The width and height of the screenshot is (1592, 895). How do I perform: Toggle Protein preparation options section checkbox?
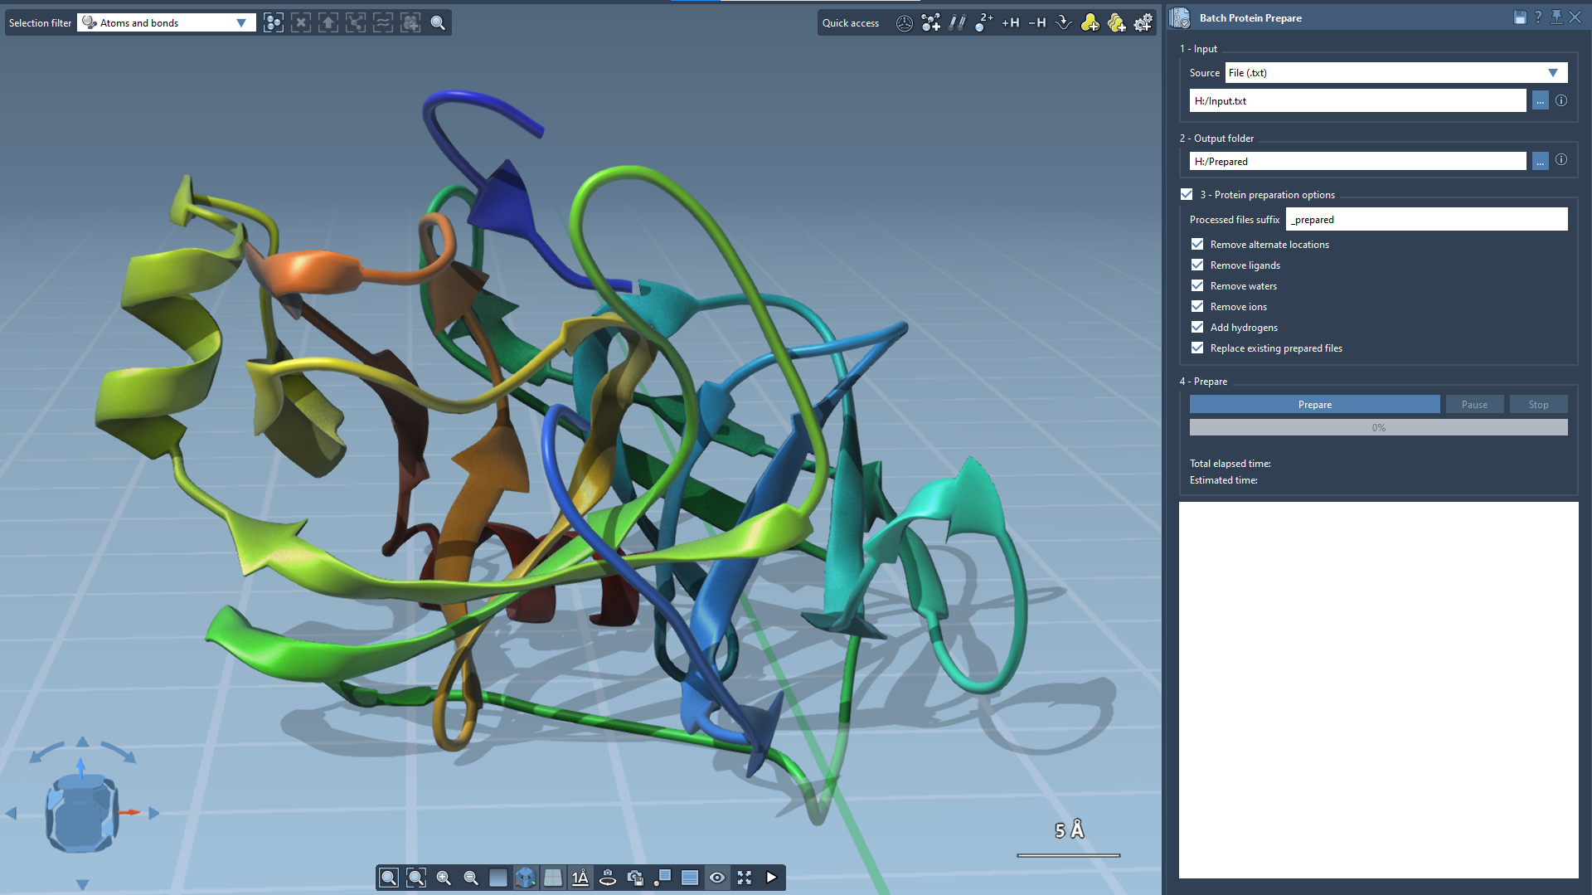[1187, 195]
